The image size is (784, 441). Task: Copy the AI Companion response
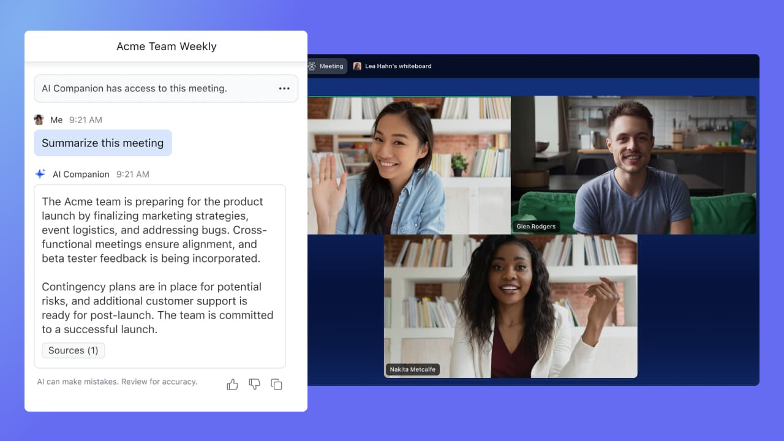click(277, 385)
